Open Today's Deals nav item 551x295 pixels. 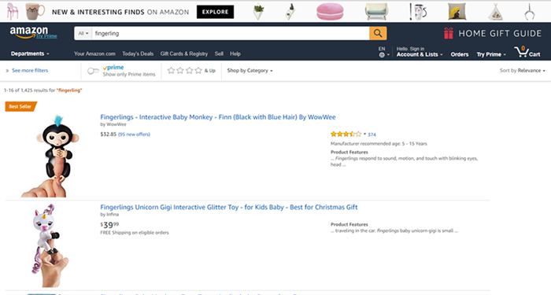pyautogui.click(x=138, y=53)
